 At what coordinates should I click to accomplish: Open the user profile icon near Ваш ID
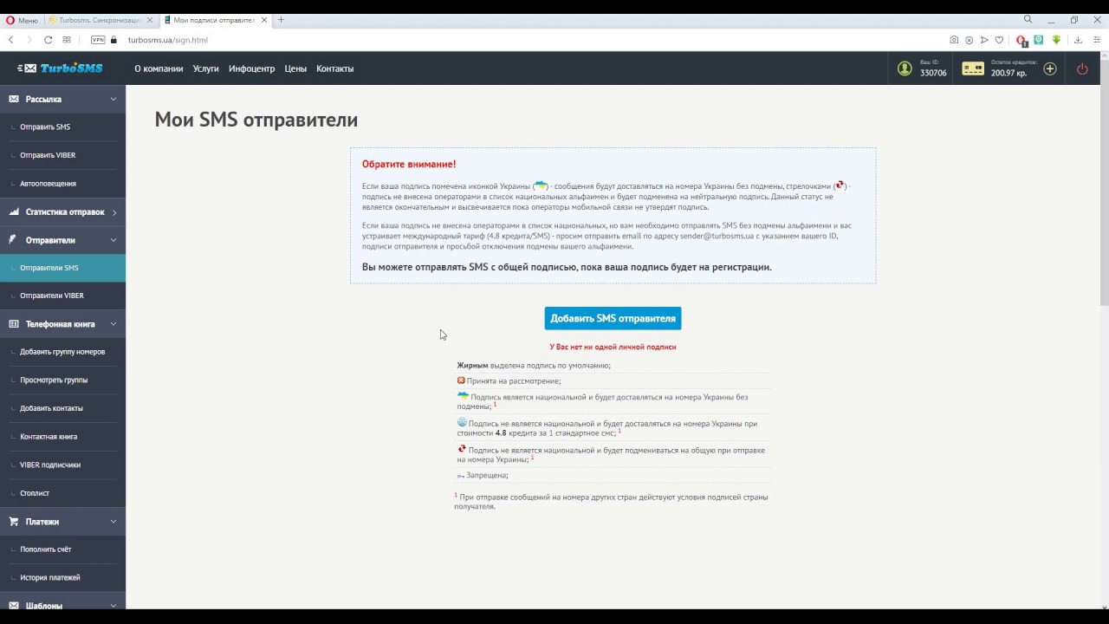click(x=905, y=68)
